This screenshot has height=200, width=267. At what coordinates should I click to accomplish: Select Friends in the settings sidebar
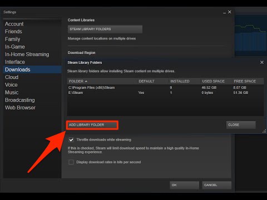[x=13, y=32]
